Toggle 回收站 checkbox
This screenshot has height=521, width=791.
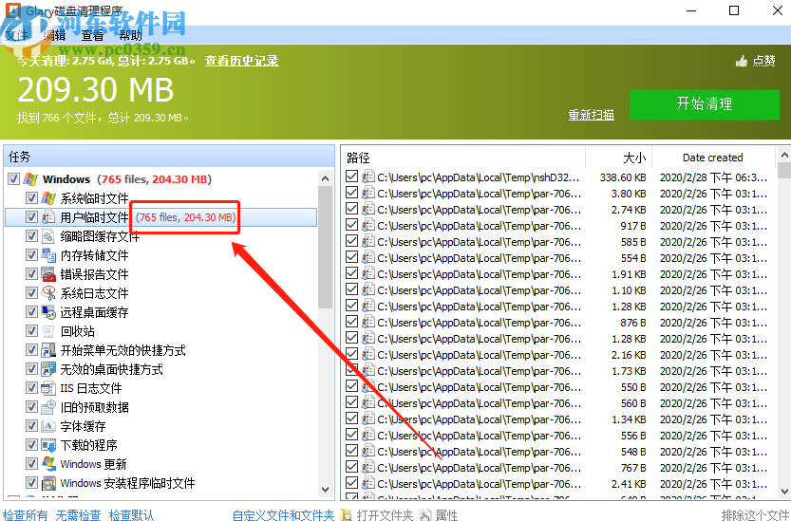click(x=31, y=331)
